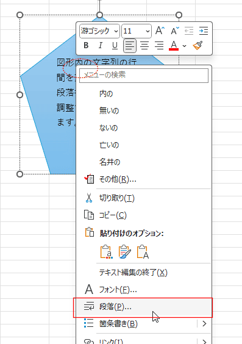Click the Format Painter brush icon
The height and width of the screenshot is (344, 242).
click(198, 45)
